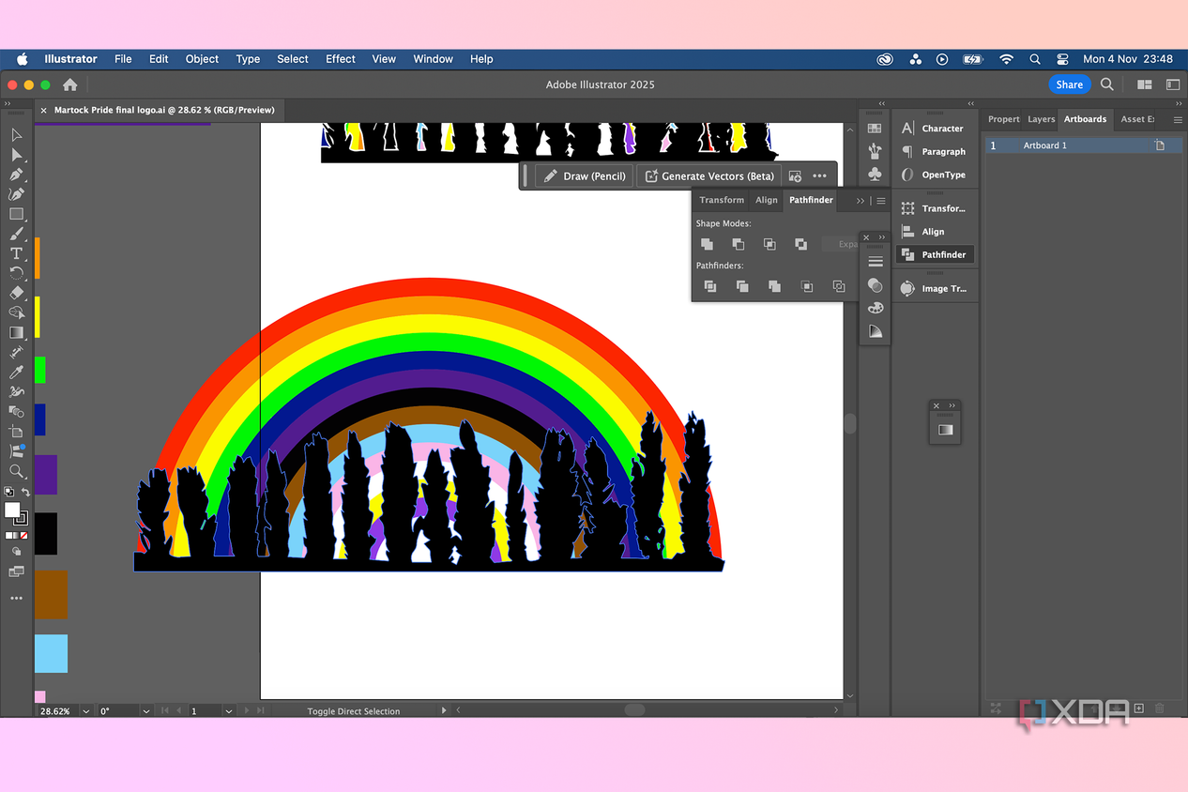Select the Pen tool in the toolbar
1188x792 pixels.
click(17, 175)
